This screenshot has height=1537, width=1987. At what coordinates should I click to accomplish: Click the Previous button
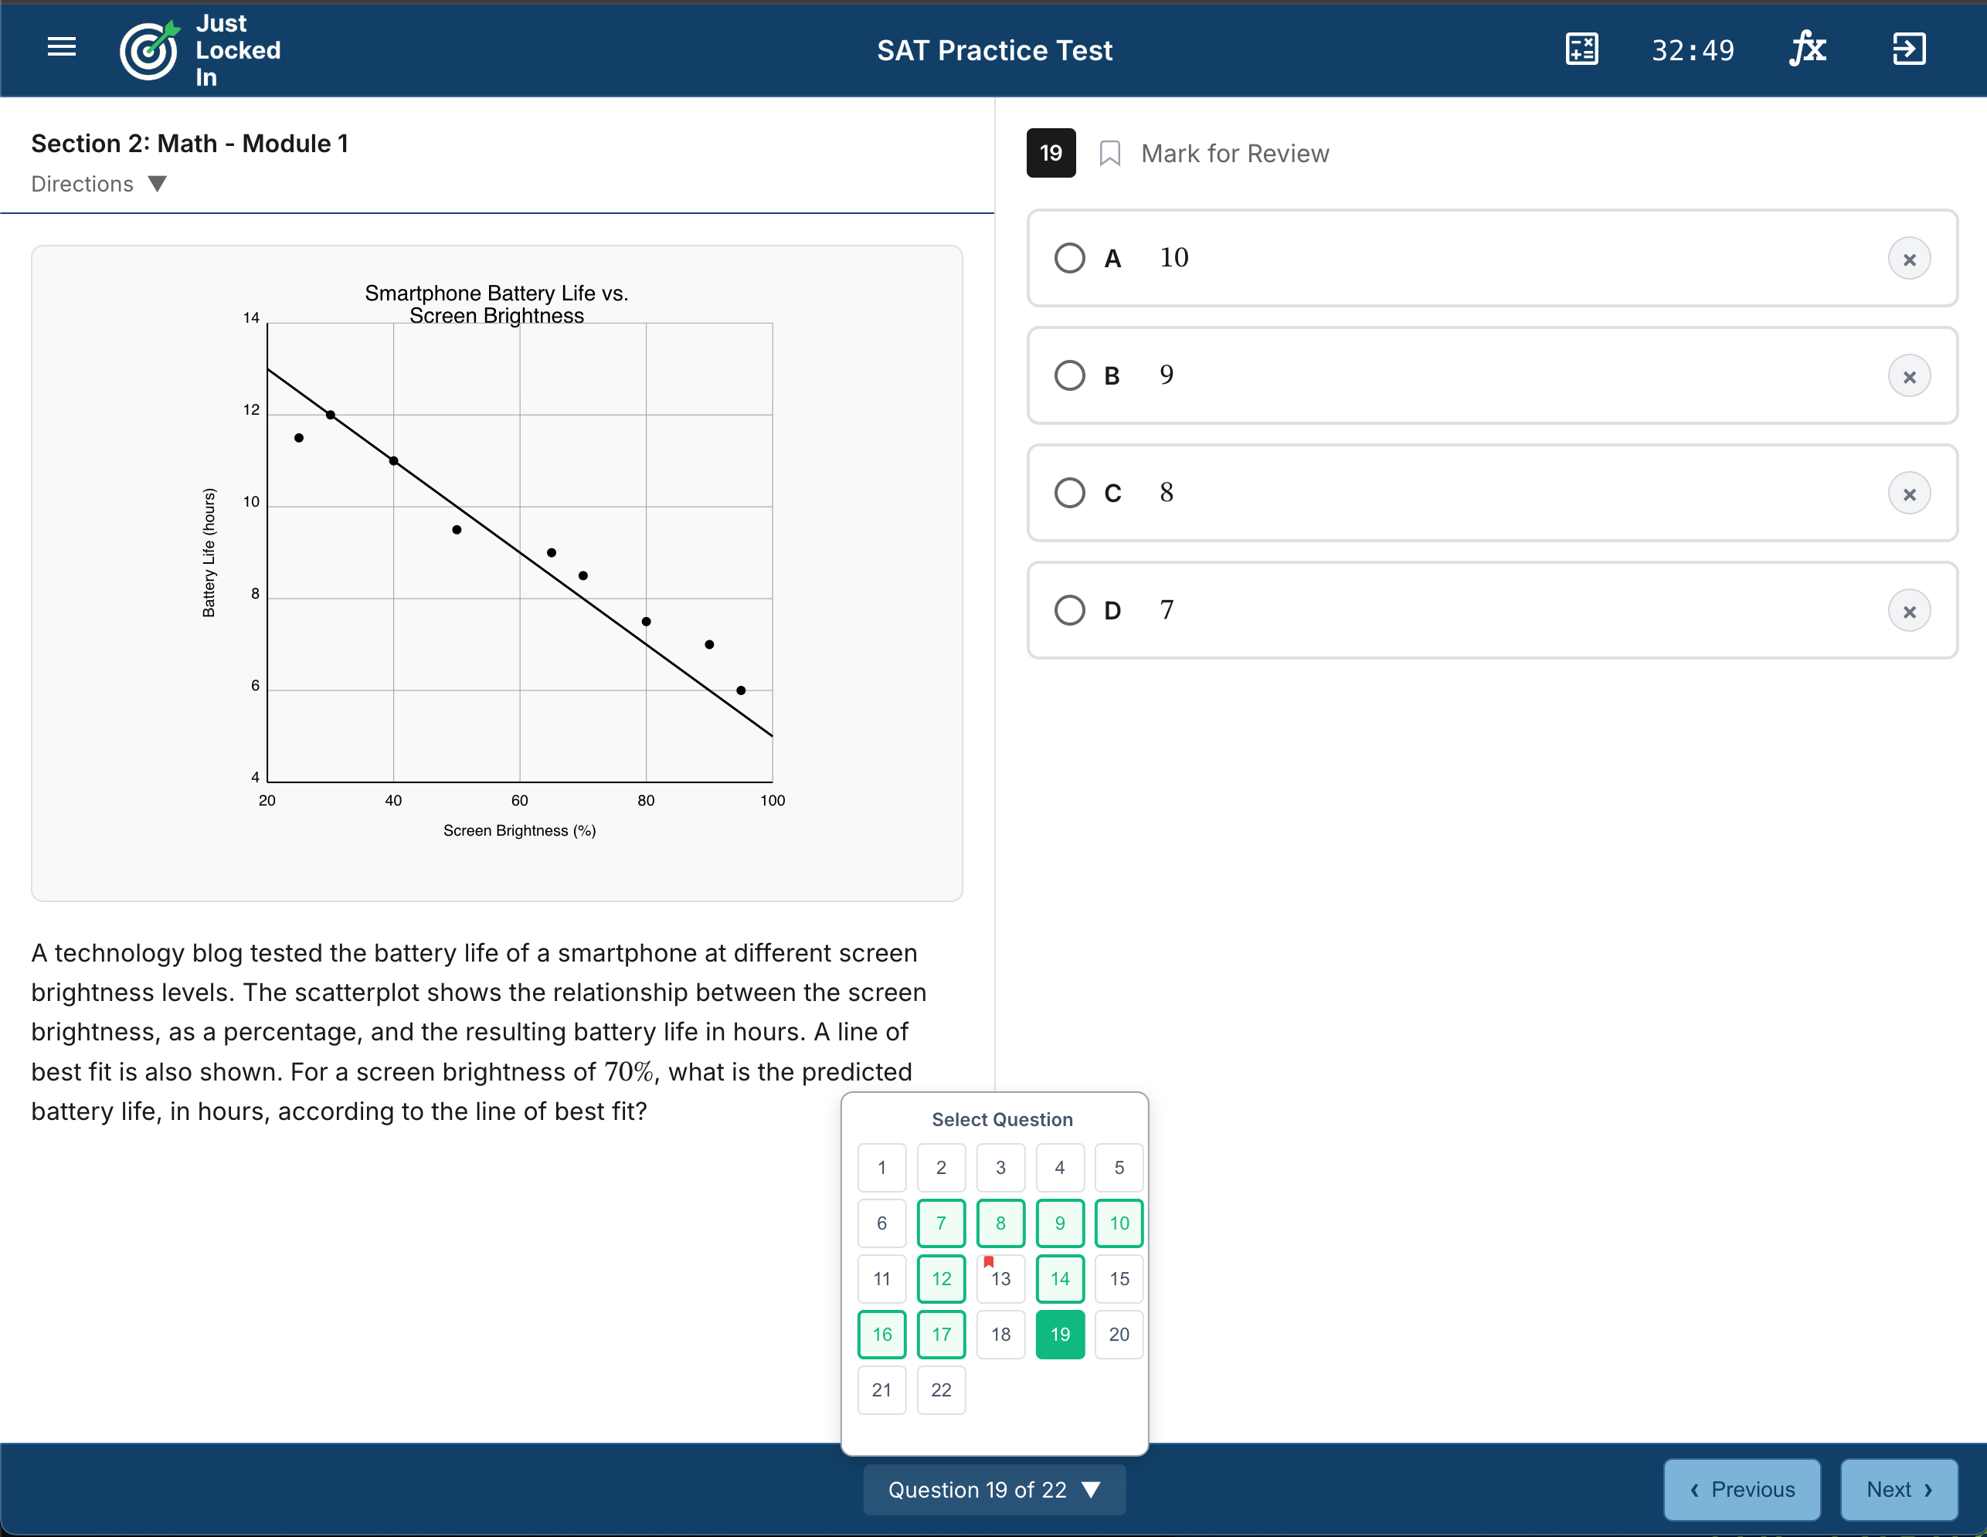[x=1741, y=1489]
